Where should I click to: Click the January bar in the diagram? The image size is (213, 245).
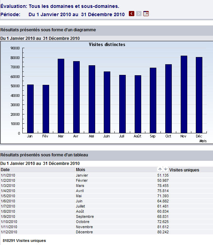(30, 109)
